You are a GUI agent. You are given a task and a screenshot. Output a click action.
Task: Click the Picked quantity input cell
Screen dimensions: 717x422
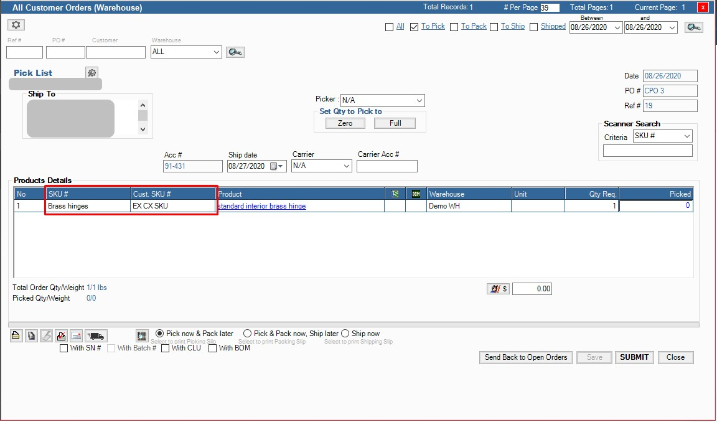655,206
